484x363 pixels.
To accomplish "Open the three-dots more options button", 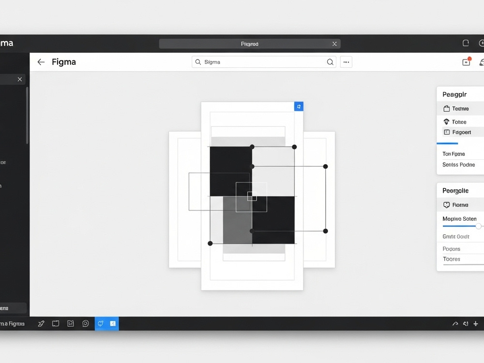I will point(346,62).
